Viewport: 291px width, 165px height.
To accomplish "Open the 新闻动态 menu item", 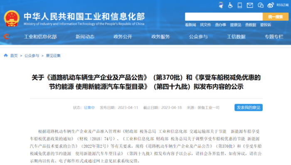I will [85, 36].
